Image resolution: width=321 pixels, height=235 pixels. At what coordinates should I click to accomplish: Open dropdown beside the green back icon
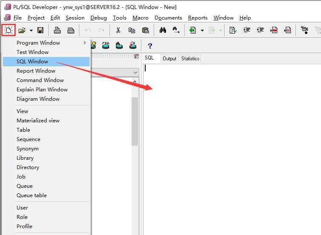coord(202,31)
